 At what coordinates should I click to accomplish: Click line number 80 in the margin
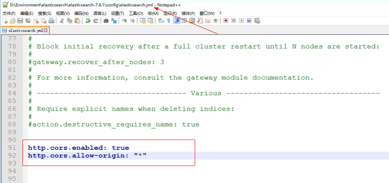12,62
